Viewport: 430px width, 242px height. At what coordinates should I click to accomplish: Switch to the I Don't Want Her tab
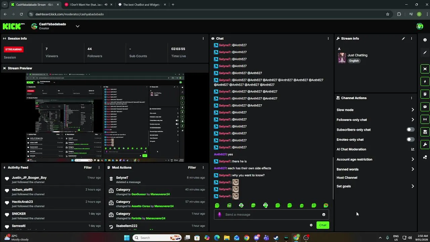[88, 5]
